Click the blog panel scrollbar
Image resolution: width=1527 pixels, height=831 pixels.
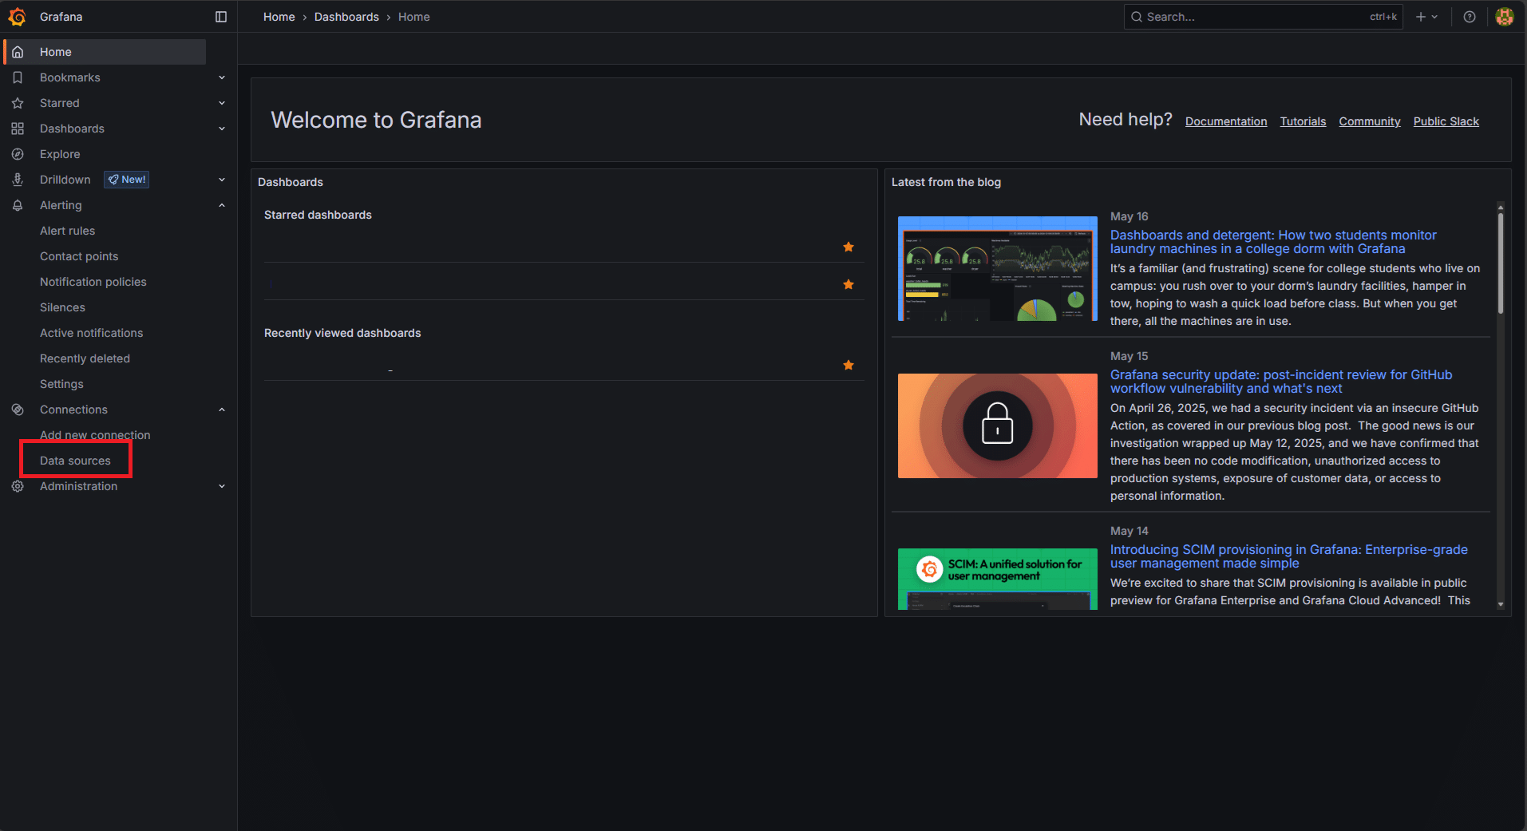[x=1501, y=263]
